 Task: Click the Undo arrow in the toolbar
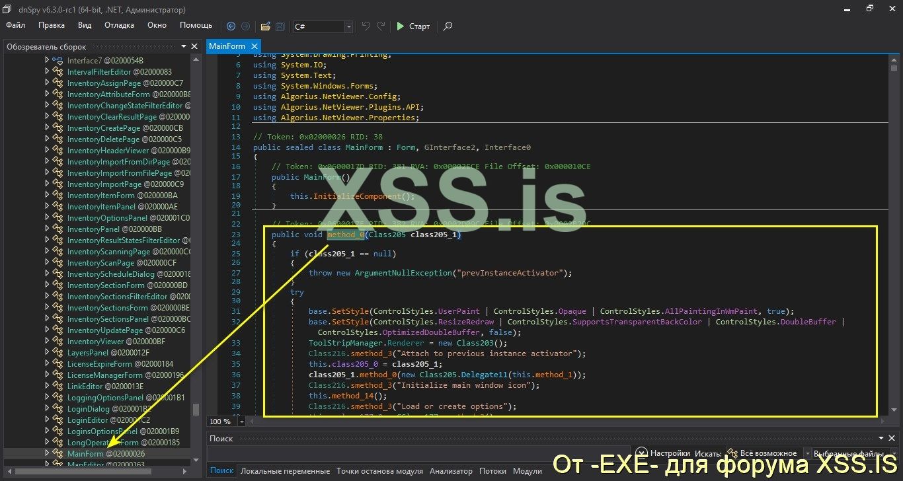tap(366, 26)
